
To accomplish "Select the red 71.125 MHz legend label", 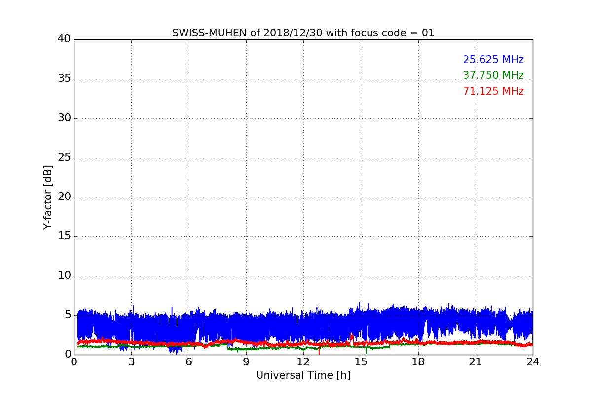I will pyautogui.click(x=493, y=91).
